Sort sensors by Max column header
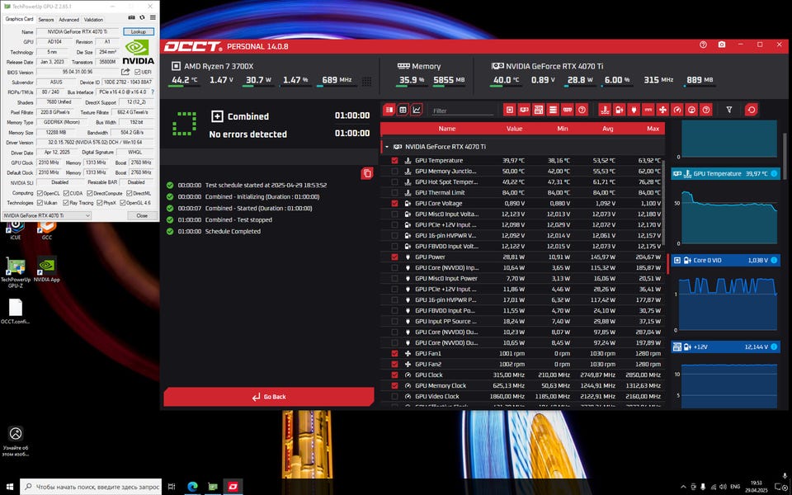Viewport: 792px width, 495px height. pyautogui.click(x=653, y=129)
